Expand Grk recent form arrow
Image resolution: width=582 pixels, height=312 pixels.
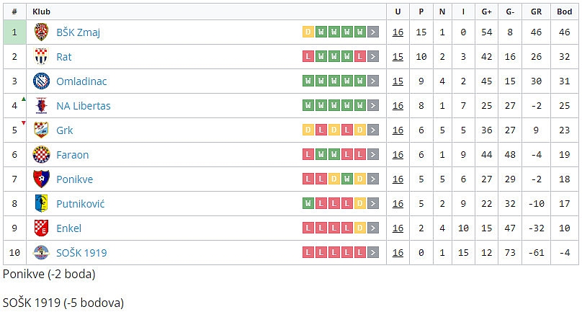372,130
